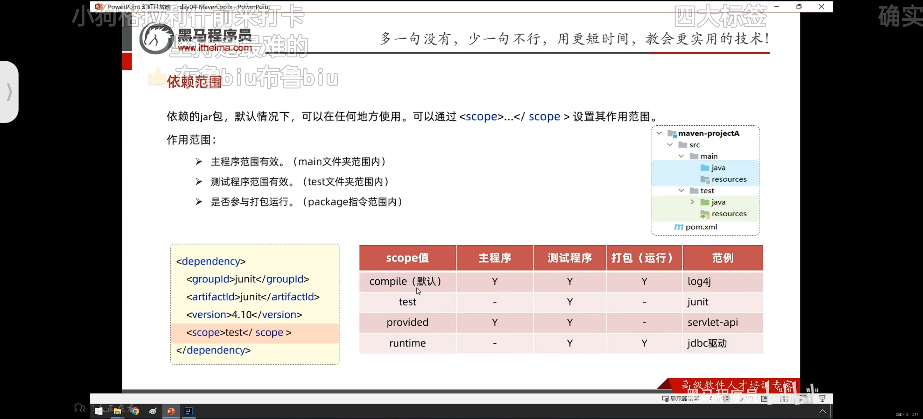Show hidden system tray icons
The width and height of the screenshot is (923, 419).
[822, 411]
